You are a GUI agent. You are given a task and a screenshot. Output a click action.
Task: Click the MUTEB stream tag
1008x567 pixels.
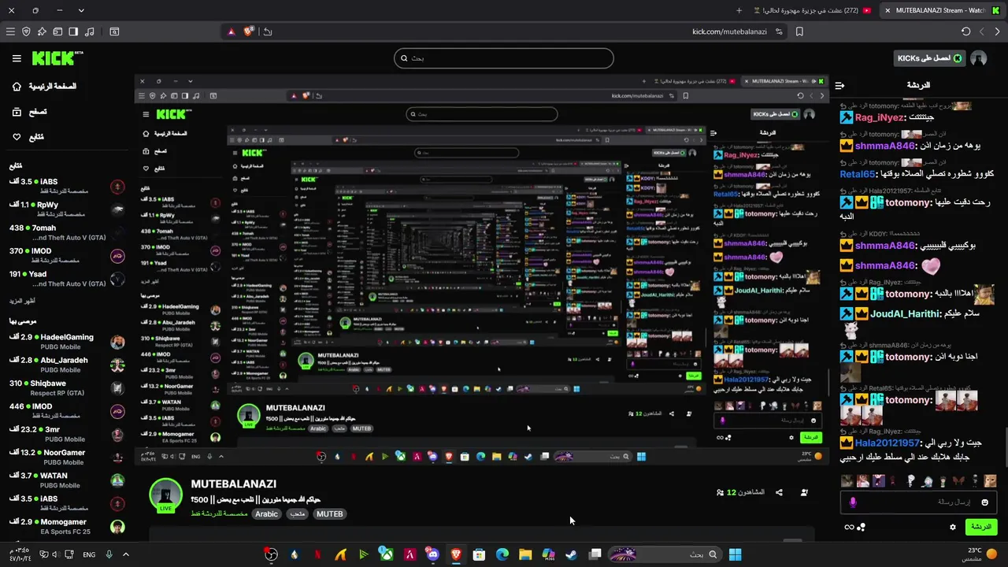[329, 513]
